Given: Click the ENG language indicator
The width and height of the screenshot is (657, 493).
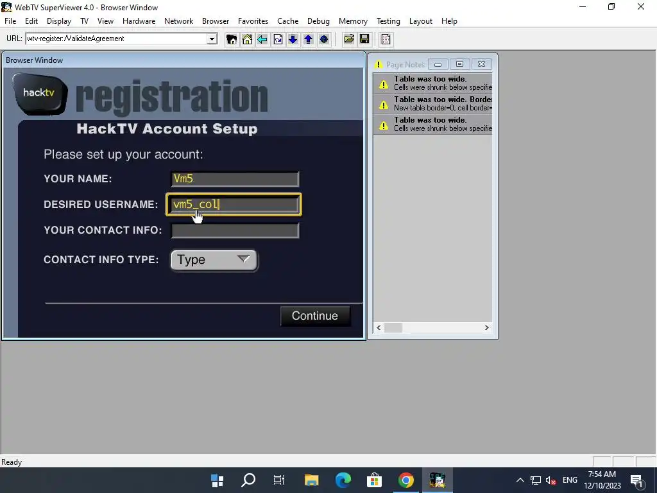Looking at the screenshot, I should coord(570,480).
